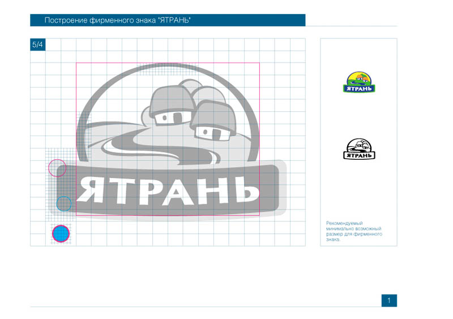Click the right hut in the large logo
Image resolution: width=453 pixels, height=319 pixels.
(x=213, y=120)
